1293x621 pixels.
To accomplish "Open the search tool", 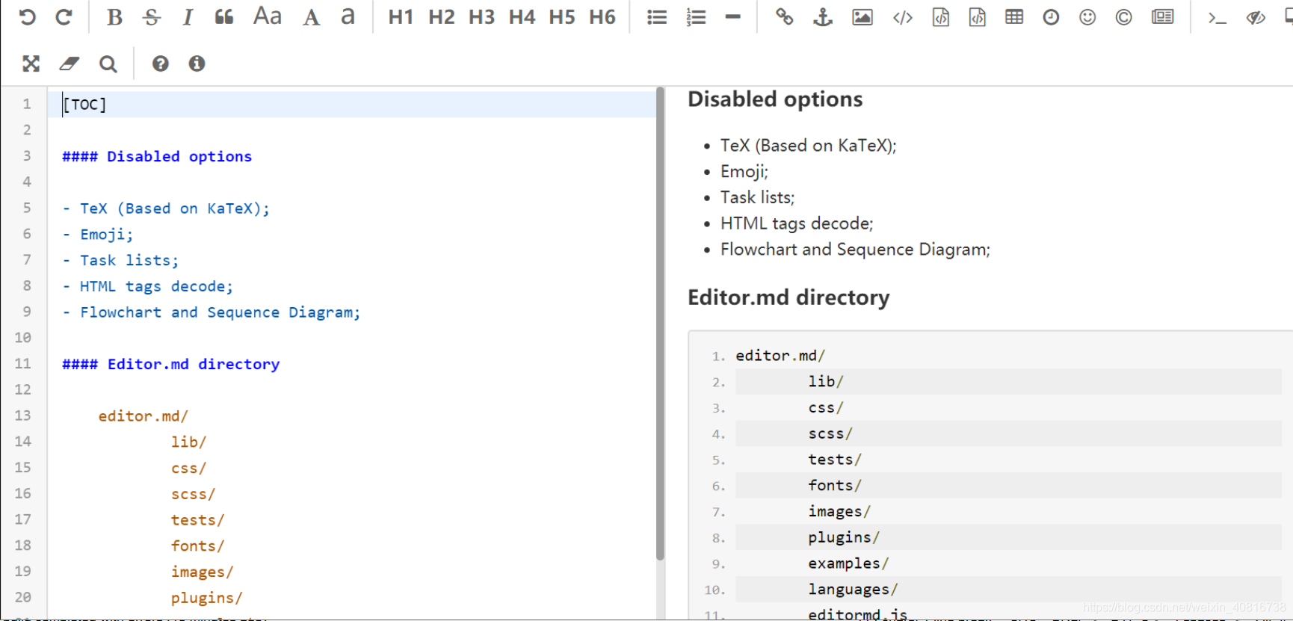I will click(108, 64).
